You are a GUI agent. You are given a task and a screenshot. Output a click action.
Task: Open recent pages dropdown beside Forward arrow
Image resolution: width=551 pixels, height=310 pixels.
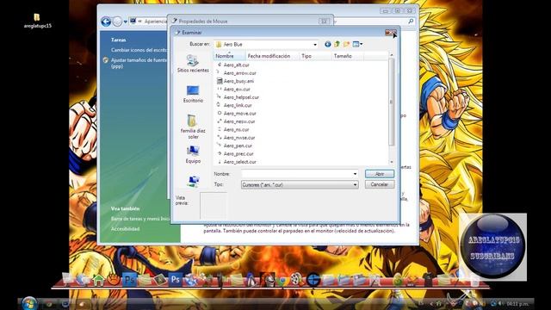click(x=126, y=22)
